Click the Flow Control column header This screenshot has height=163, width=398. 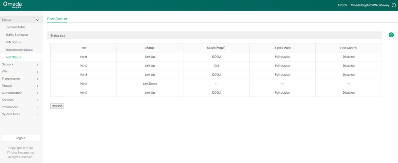click(x=349, y=48)
